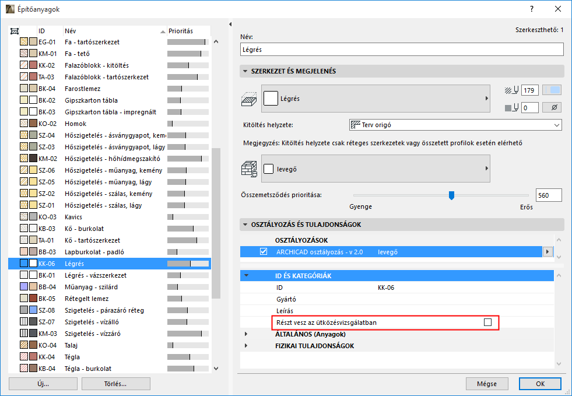Click the fill pattern icon beside Légrés
This screenshot has height=396, width=572.
pyautogui.click(x=271, y=99)
